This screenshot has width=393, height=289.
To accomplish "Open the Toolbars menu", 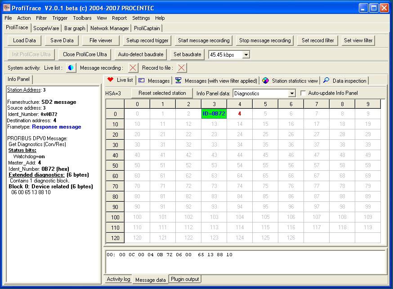I will 82,18.
